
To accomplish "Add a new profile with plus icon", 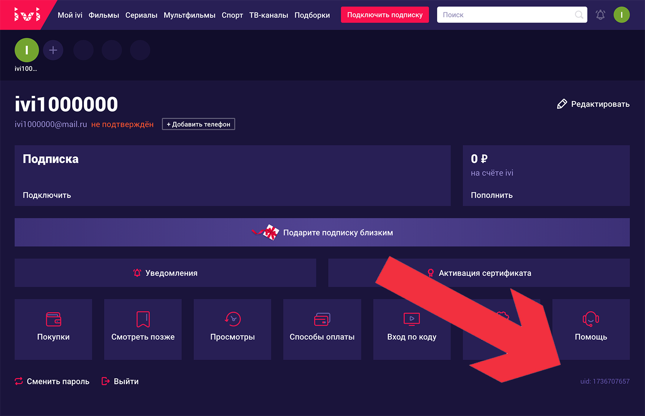I will [53, 50].
